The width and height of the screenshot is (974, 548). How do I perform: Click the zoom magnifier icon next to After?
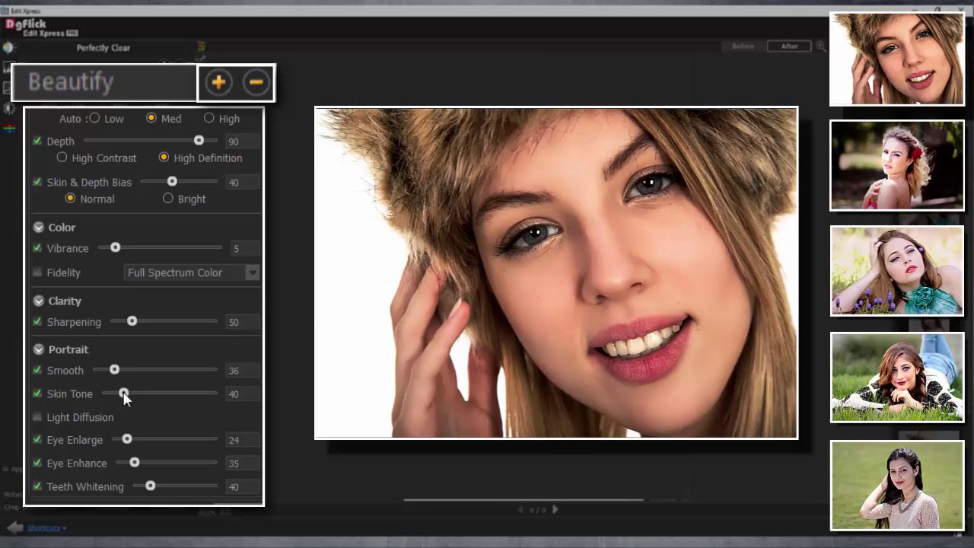click(820, 46)
